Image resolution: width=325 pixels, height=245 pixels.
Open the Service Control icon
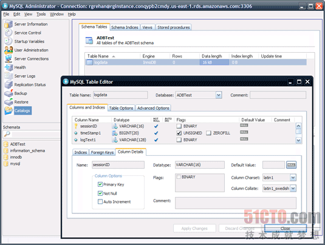[9, 33]
